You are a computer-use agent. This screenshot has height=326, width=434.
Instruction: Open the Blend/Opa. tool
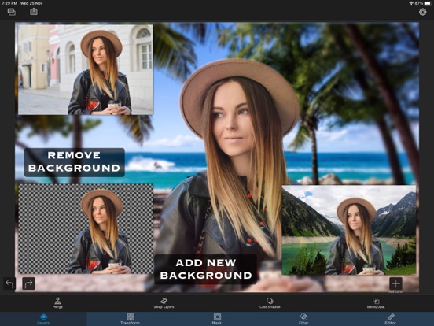[376, 302]
